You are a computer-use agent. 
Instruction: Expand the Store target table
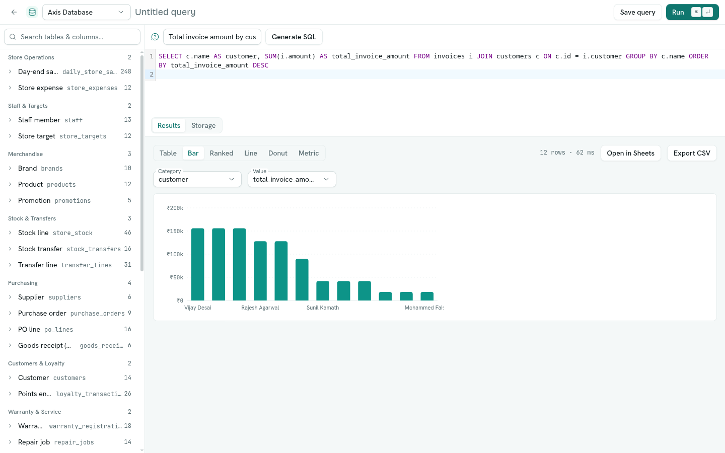[x=70, y=136]
